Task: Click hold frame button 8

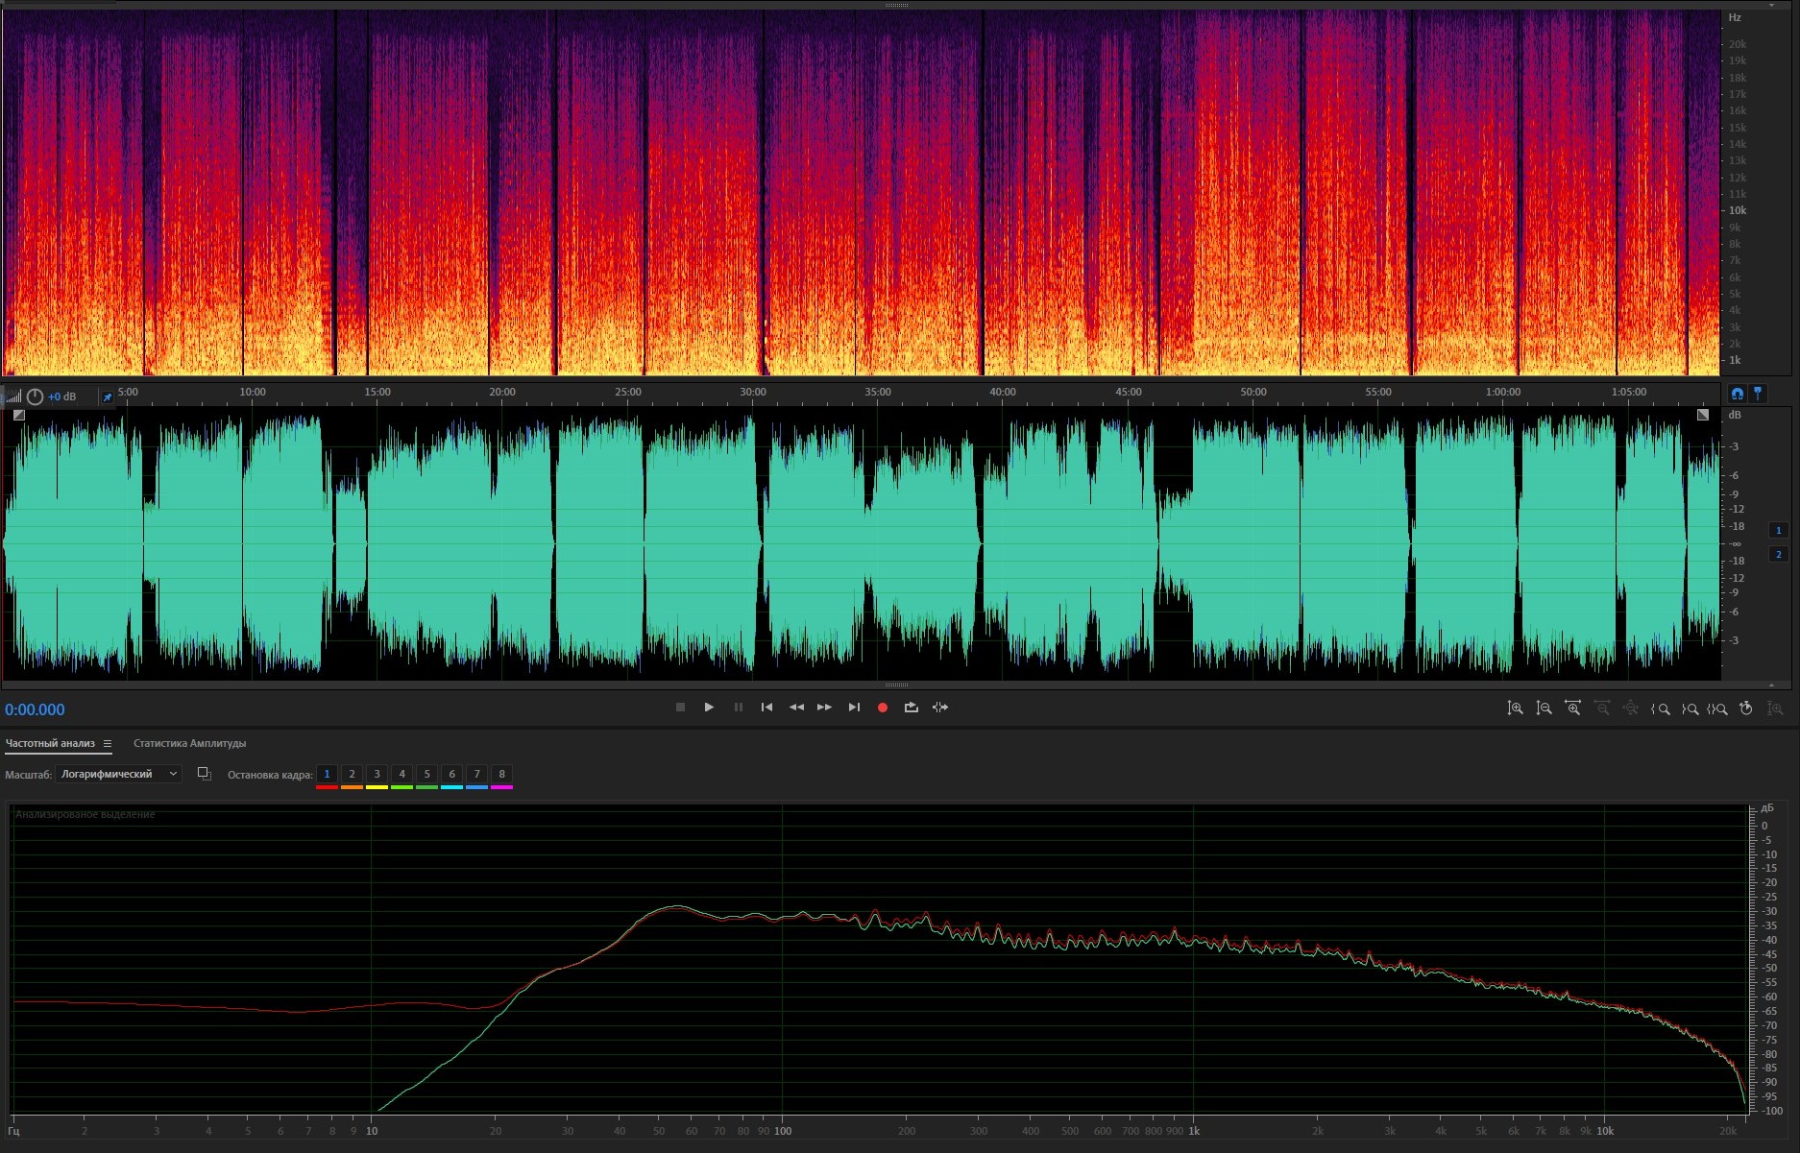Action: (501, 774)
